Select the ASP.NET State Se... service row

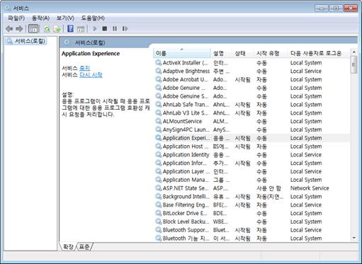[x=251, y=188]
